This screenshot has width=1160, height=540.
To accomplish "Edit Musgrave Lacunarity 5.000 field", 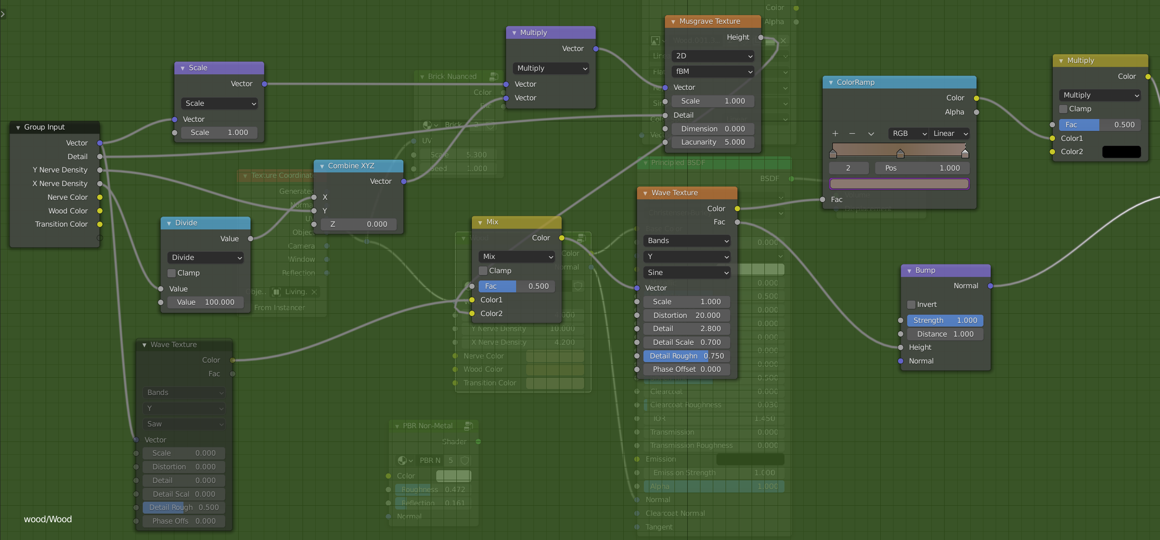I will click(x=713, y=142).
